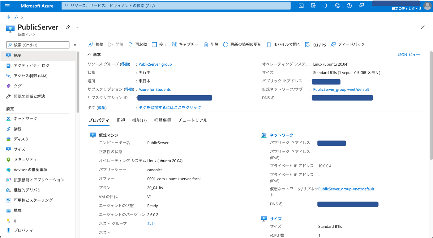The height and width of the screenshot is (238, 433).
Task: Click the sidebar 検索 (Cmd+/) field
Action: coord(38,45)
